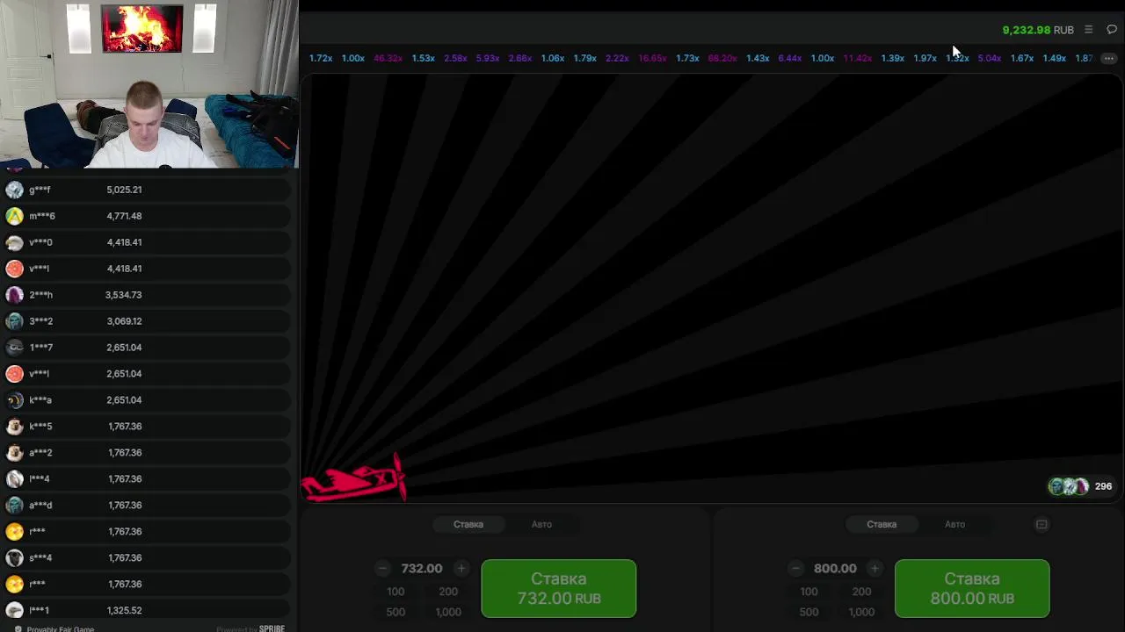Screen dimensions: 1125x632
Task: Click the avatar of player g***f
Action: (15, 190)
